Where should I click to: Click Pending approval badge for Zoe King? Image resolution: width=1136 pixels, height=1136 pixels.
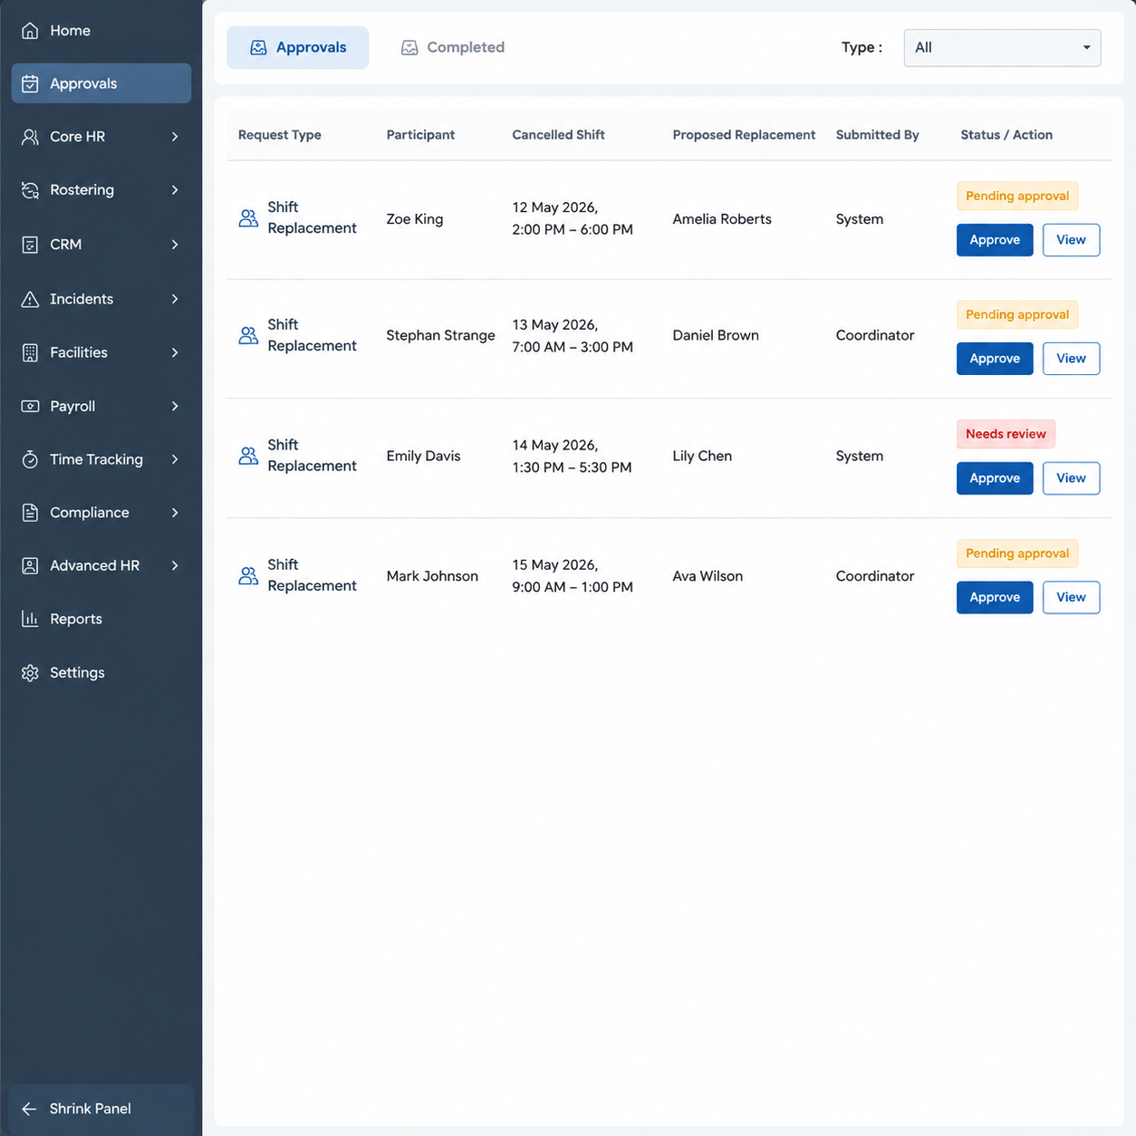[x=1017, y=196]
